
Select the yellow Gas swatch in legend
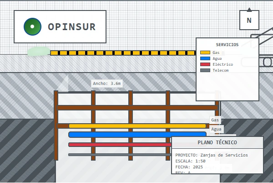[x=205, y=52]
